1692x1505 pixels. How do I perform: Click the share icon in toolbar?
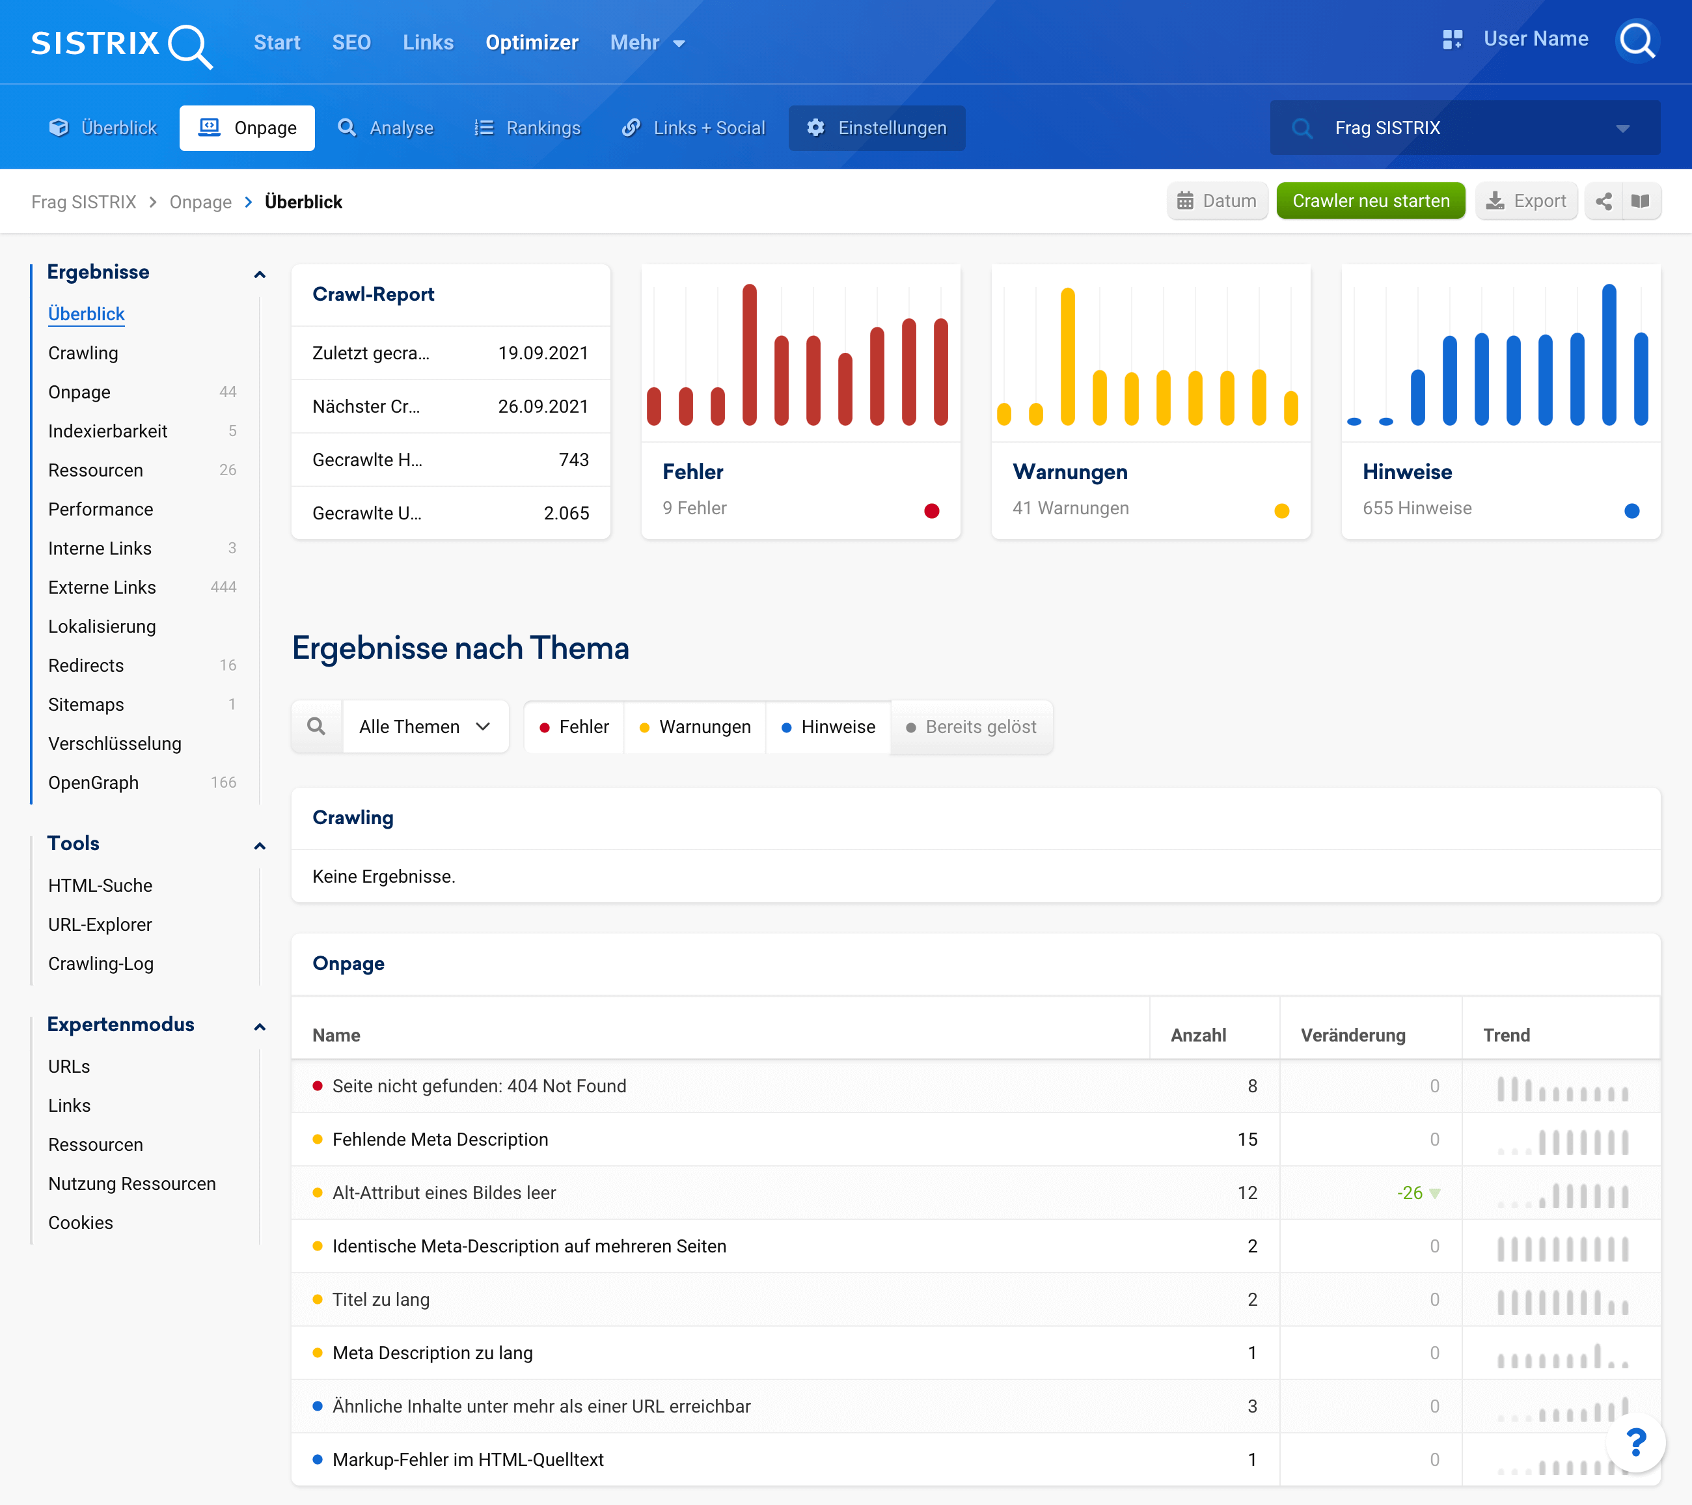pyautogui.click(x=1603, y=201)
